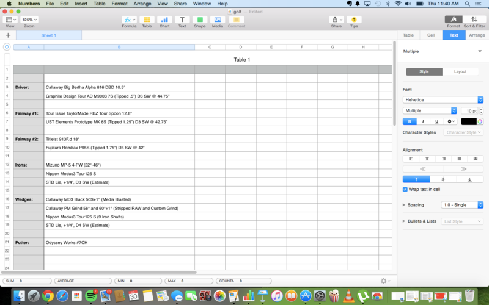Toggle Bold text style
Screen dimensions: 489x305
pos(410,121)
